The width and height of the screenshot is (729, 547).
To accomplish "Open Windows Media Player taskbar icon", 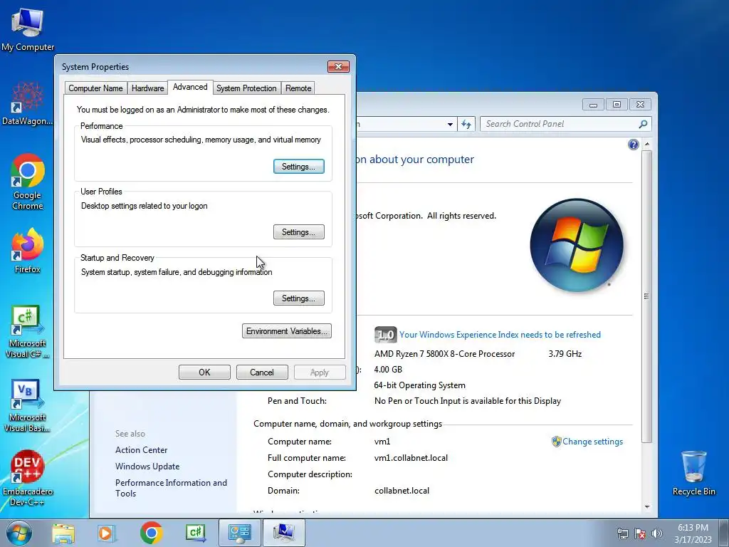I will coord(106,533).
